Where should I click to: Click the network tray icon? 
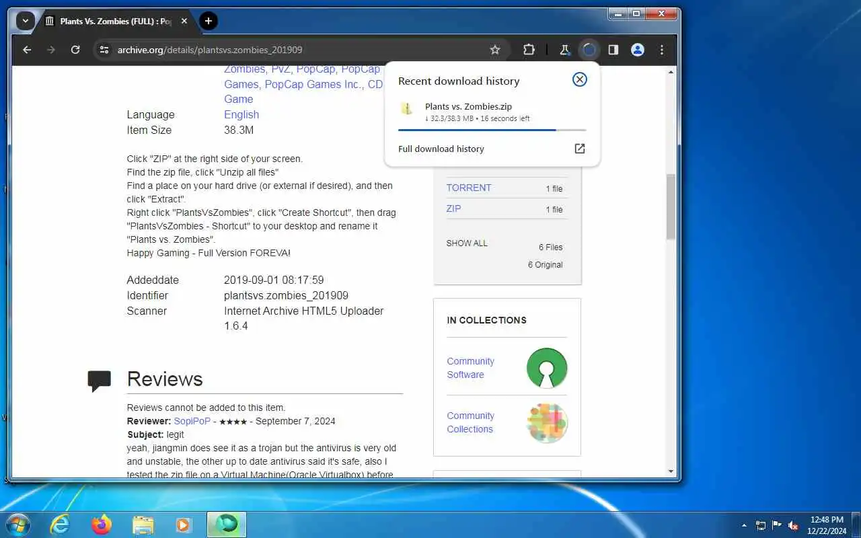click(x=761, y=525)
